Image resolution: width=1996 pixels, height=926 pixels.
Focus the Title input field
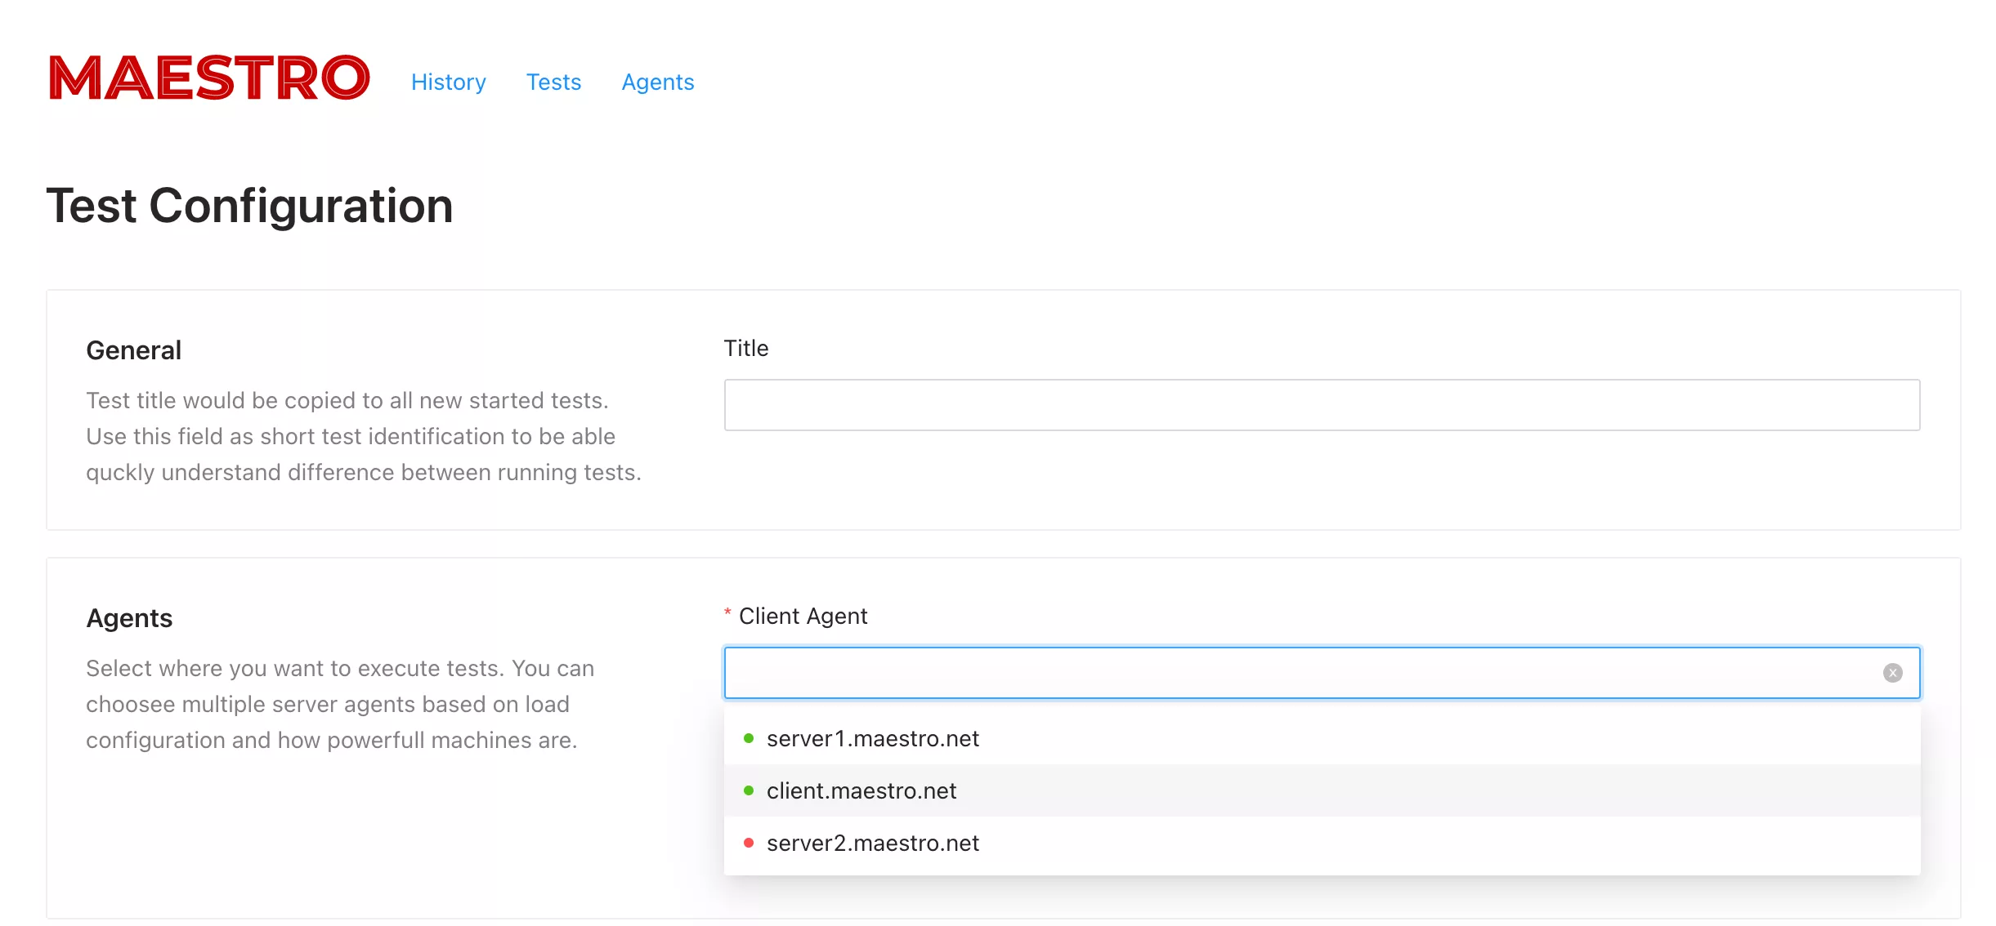click(x=1322, y=405)
